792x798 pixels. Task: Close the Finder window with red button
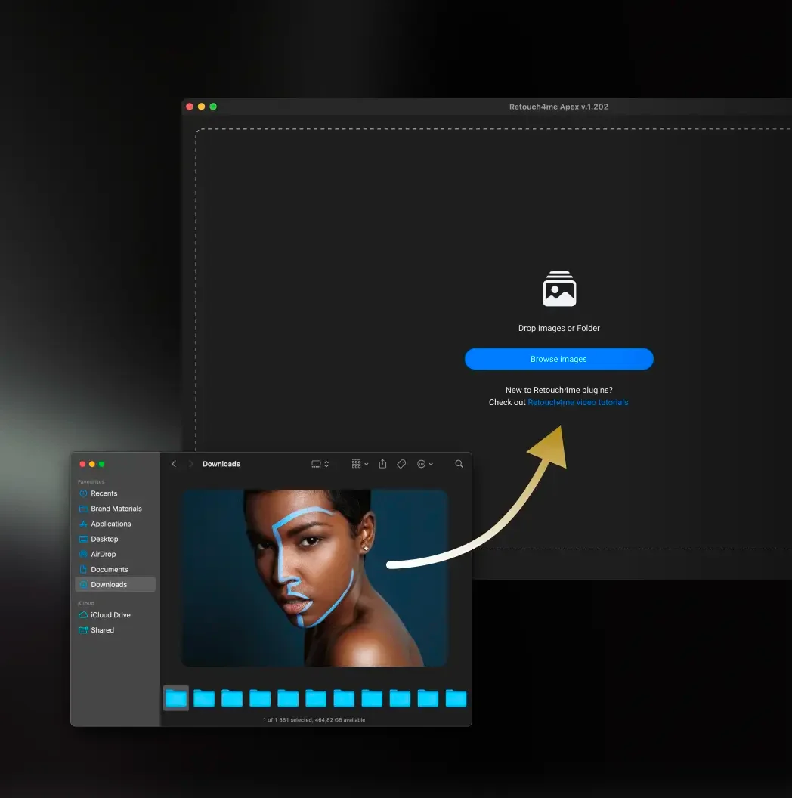pos(82,464)
